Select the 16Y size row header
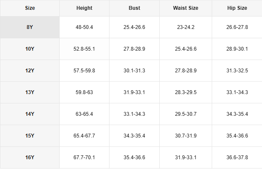This screenshot has width=262, height=169. click(x=30, y=158)
